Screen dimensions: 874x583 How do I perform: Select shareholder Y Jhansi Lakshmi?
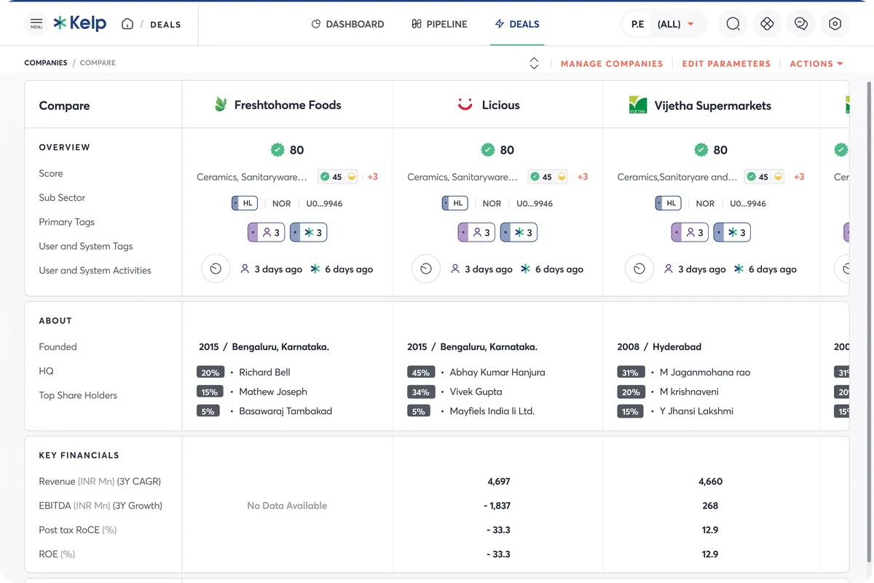[x=696, y=411]
